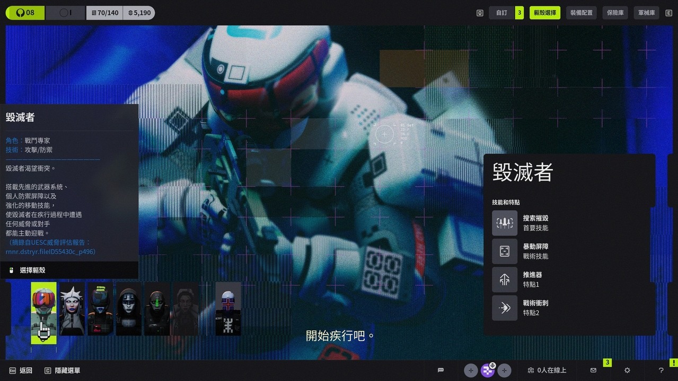
Task: Click the 推進器 trait icon
Action: pyautogui.click(x=504, y=279)
